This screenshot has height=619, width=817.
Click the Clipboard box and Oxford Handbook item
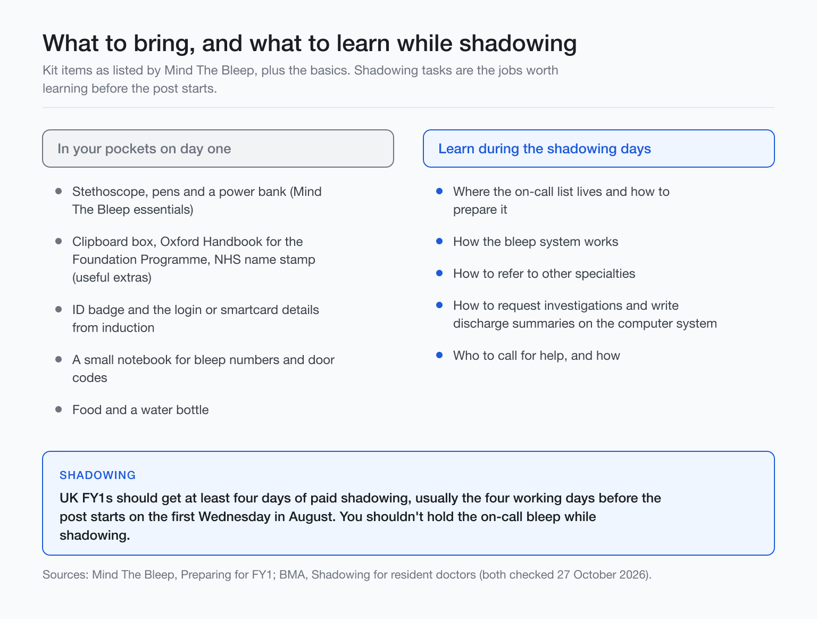point(194,260)
